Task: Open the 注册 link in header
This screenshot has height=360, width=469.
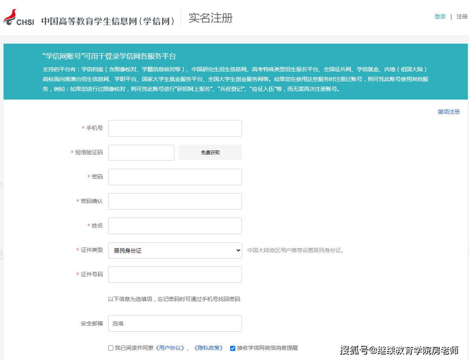Action: click(462, 17)
